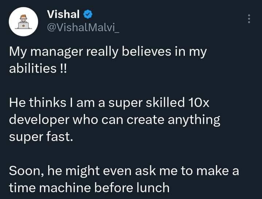Open the three-dot more options menu
The height and width of the screenshot is (199, 262).
point(249,19)
